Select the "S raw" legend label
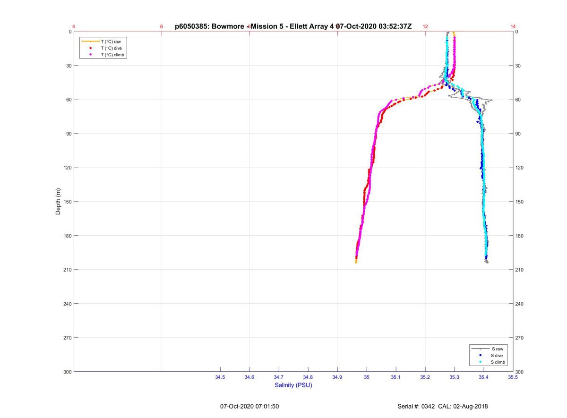Screen dimensions: 567x418 (497, 349)
